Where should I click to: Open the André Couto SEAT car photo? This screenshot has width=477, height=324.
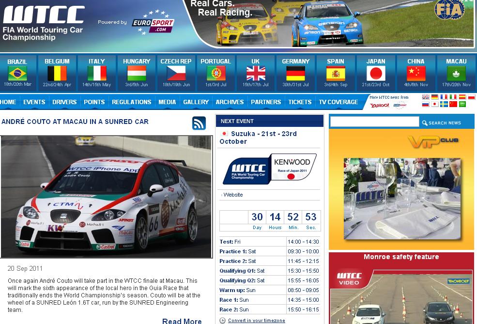107,197
